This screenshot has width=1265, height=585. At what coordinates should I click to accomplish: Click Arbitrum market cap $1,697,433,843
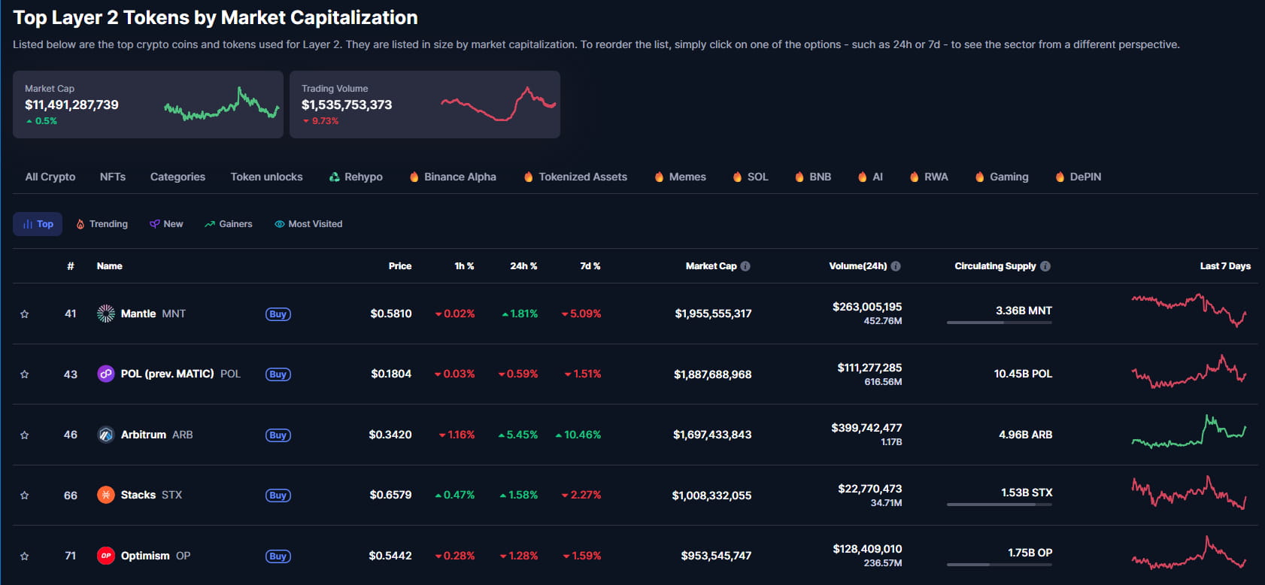coord(712,435)
